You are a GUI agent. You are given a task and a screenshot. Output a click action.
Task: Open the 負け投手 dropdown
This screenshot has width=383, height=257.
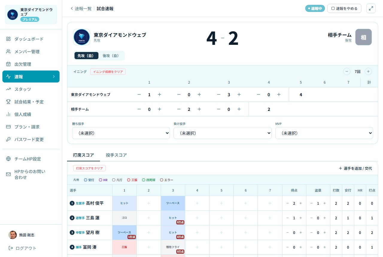[223, 133]
